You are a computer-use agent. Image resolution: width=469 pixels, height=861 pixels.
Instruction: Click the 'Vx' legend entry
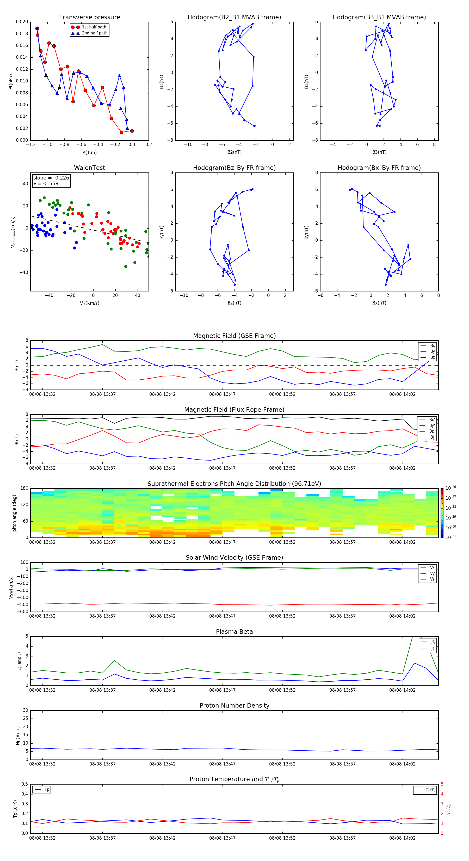pos(428,567)
